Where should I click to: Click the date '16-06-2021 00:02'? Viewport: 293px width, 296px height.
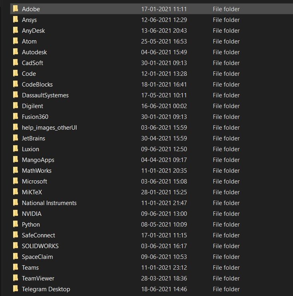point(164,106)
